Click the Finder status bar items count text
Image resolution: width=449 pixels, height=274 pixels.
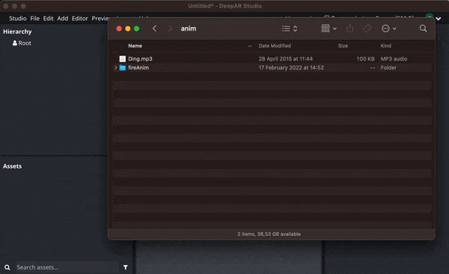[269, 234]
